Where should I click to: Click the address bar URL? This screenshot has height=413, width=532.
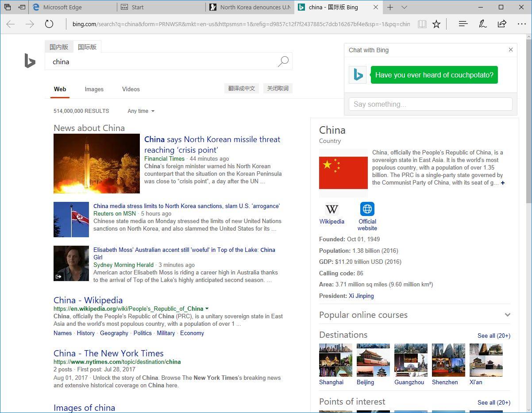pos(241,24)
